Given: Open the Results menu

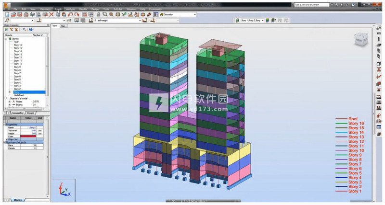Looking at the screenshot, I should [83, 9].
